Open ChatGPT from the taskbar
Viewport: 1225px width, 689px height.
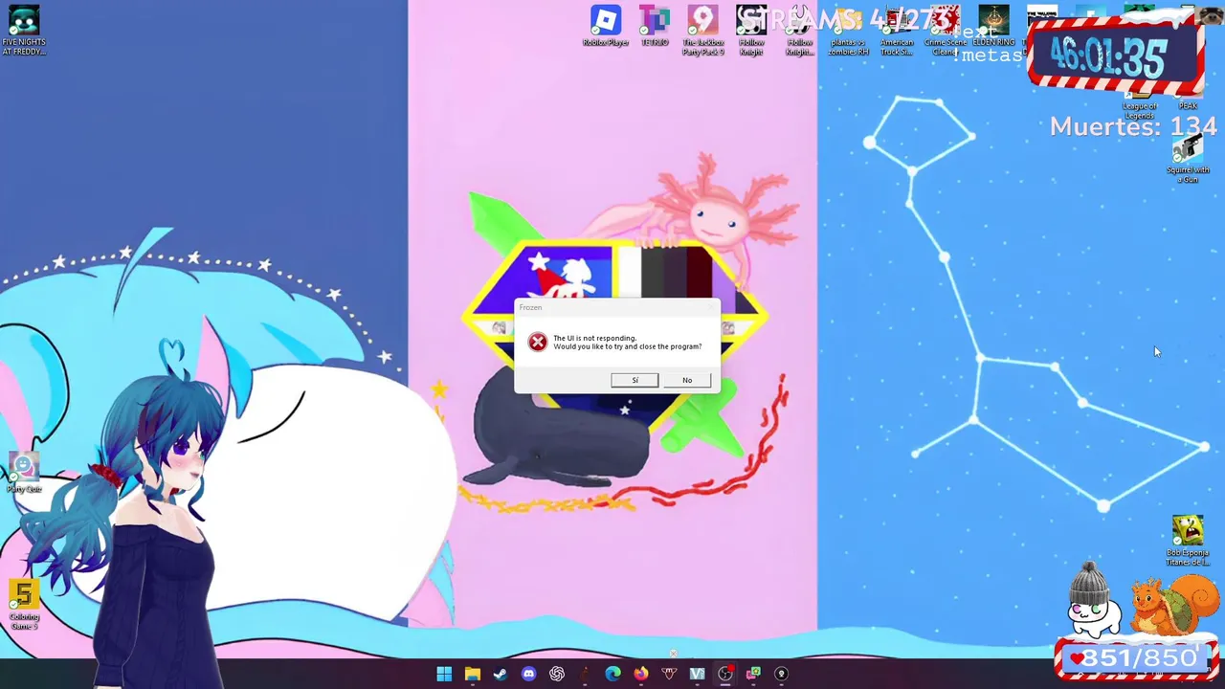point(557,674)
